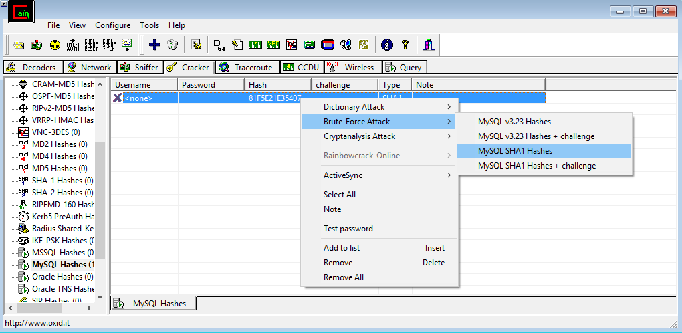Open the Base64 decoder (B64) icon
The height and width of the screenshot is (333, 682).
219,45
